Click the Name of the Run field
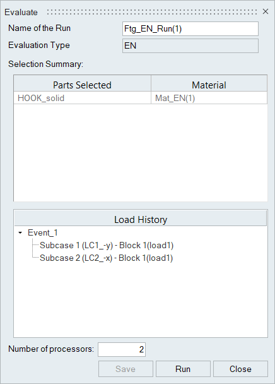 190,28
